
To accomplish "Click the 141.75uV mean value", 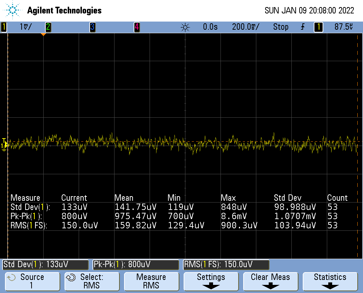I will pyautogui.click(x=136, y=207).
